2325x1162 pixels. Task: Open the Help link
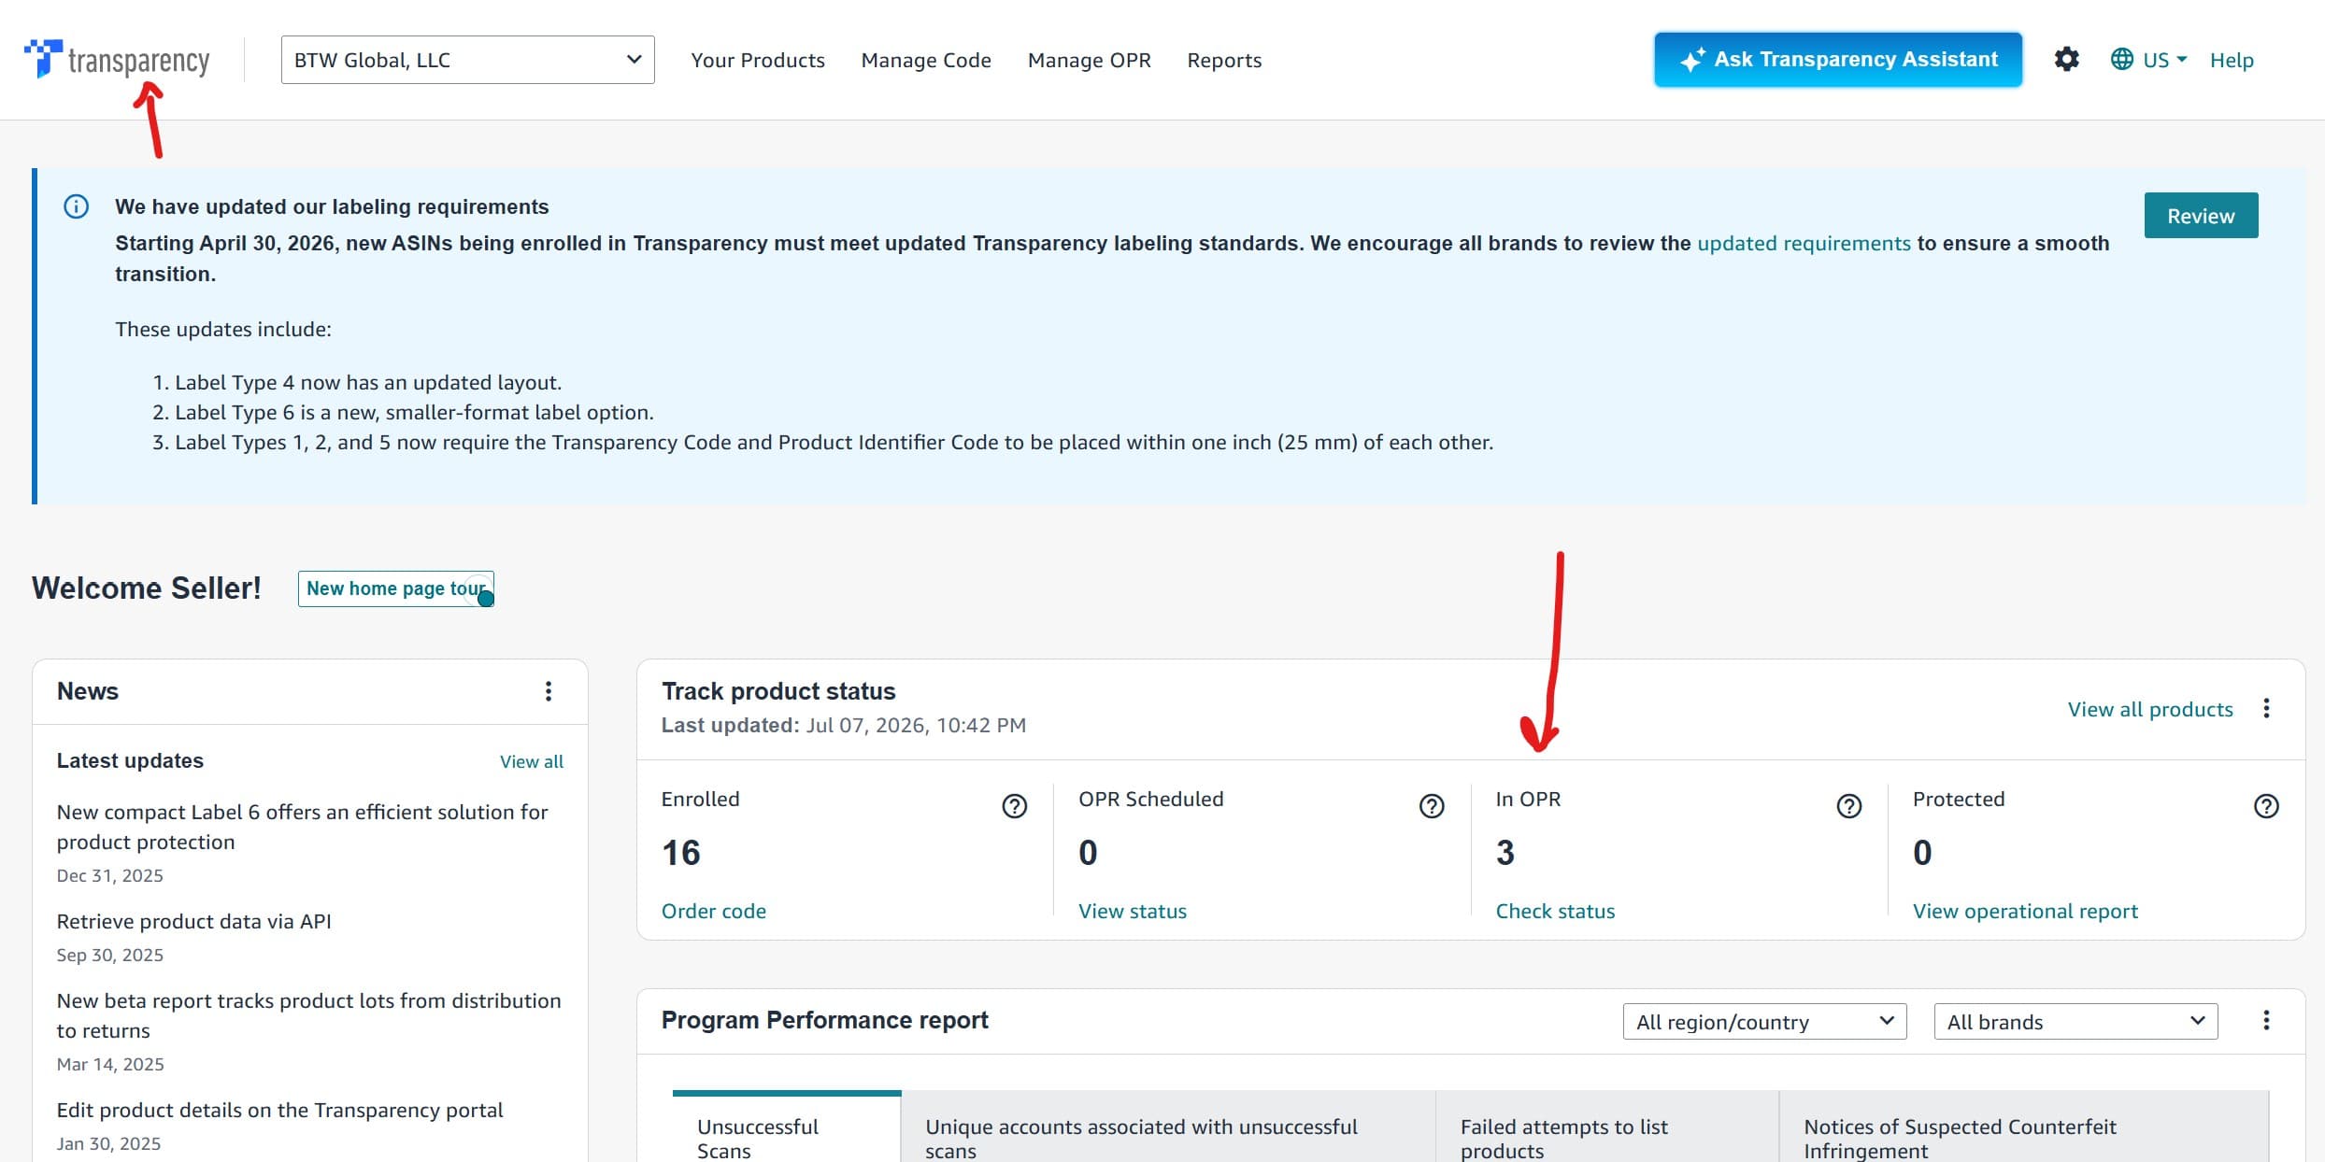(2232, 60)
